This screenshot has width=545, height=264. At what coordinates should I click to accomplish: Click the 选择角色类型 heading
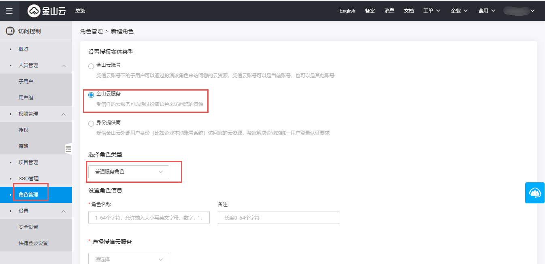(105, 154)
